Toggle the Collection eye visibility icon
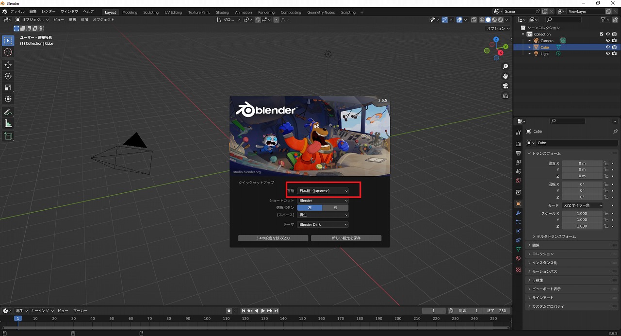 (607, 34)
